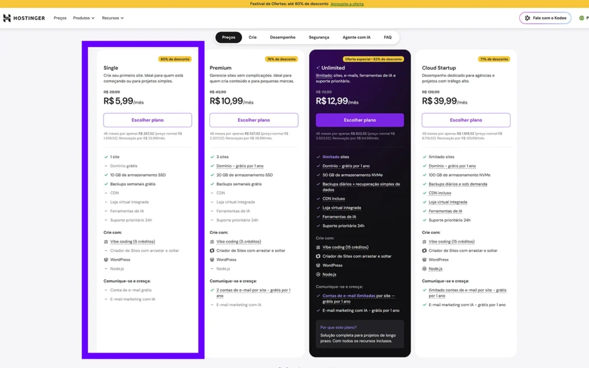Click Domínio – grátis por 1 ano in Unlimited

pos(346,166)
